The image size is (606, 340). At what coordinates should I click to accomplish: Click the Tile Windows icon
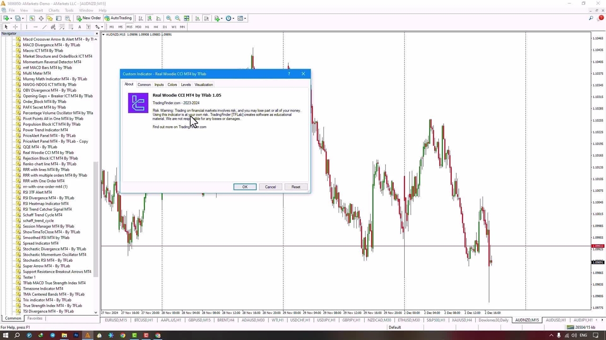(x=187, y=18)
